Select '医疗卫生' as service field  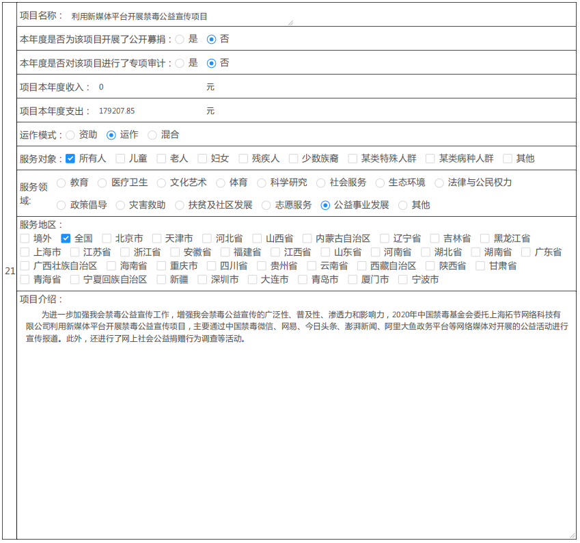pos(102,183)
